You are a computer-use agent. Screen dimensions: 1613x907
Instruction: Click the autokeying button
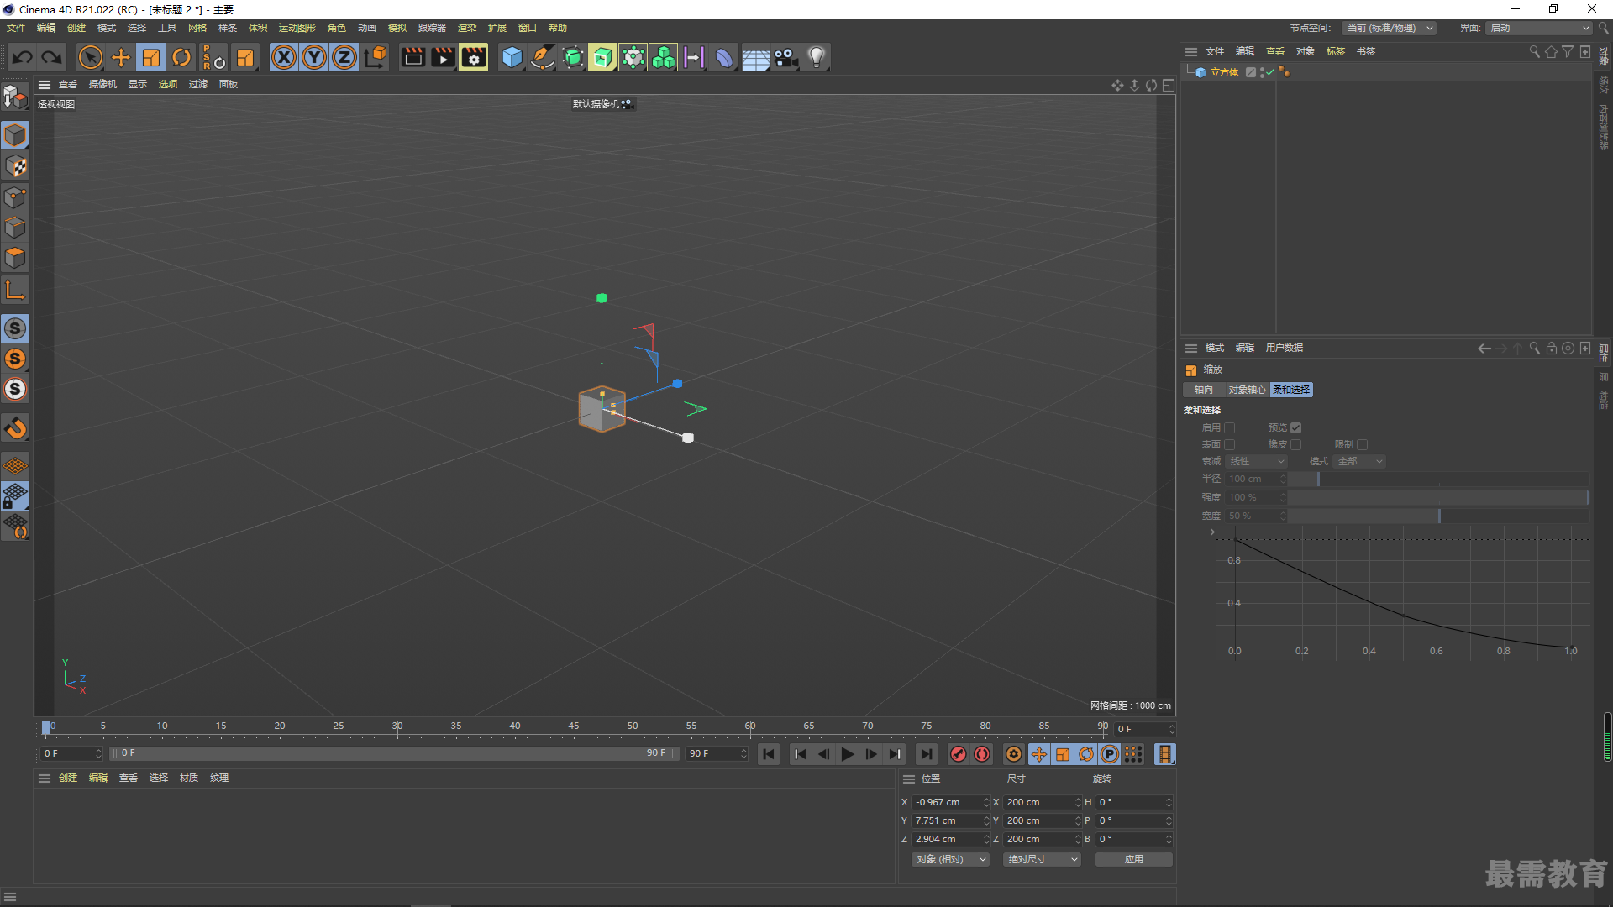click(982, 754)
